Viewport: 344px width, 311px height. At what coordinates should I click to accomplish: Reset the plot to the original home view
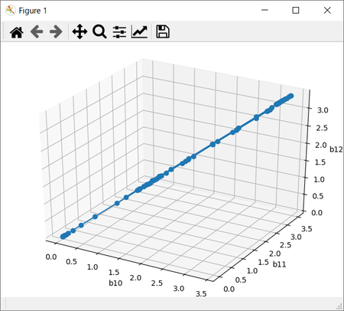click(x=17, y=32)
